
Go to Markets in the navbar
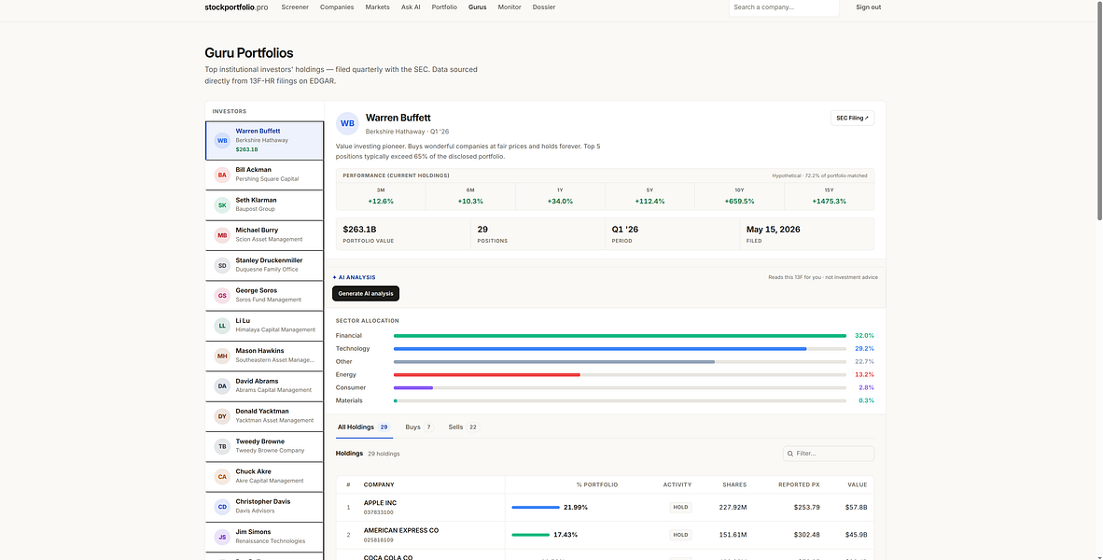click(x=378, y=7)
